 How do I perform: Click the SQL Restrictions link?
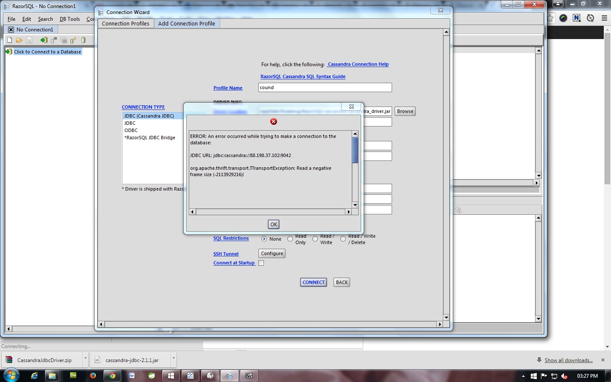point(231,239)
